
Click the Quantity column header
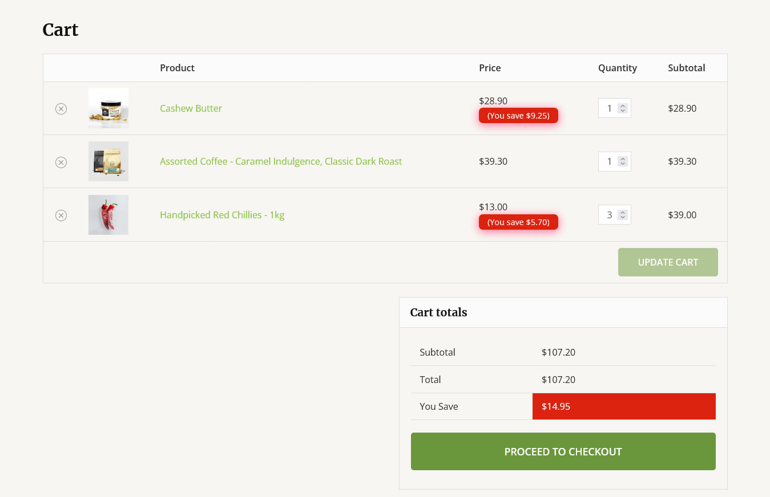pos(618,68)
